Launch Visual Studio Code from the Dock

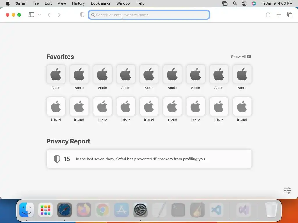click(x=216, y=210)
